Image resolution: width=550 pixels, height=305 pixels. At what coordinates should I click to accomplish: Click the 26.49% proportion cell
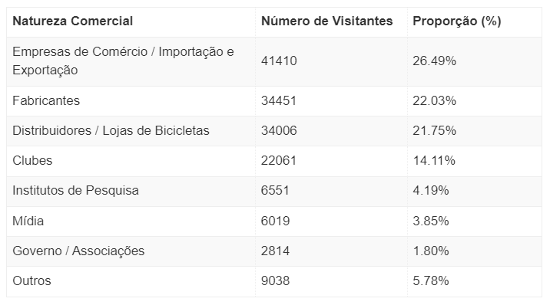pos(434,61)
